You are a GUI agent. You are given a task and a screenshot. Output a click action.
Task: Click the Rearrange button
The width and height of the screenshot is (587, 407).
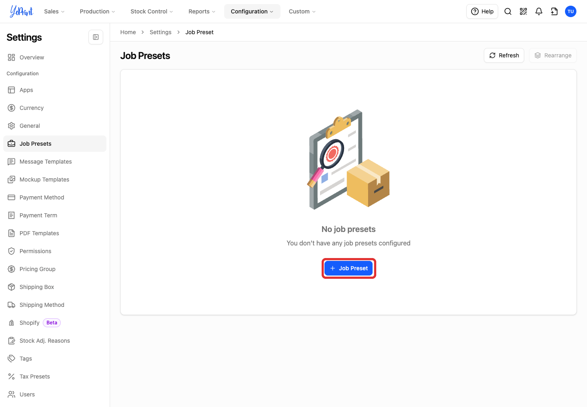(553, 55)
